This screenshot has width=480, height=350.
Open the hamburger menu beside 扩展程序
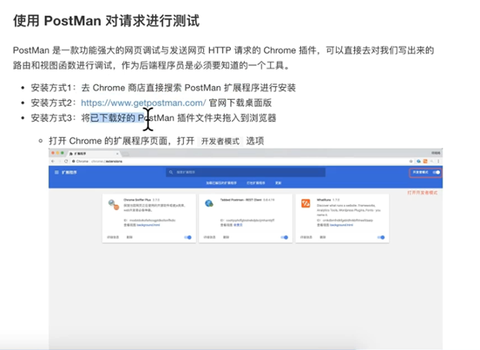tap(56, 173)
